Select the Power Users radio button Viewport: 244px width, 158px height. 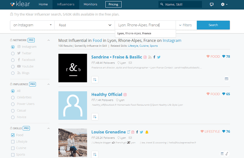click(13, 104)
